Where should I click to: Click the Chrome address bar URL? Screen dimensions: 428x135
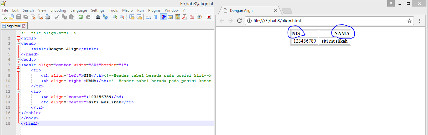[277, 21]
